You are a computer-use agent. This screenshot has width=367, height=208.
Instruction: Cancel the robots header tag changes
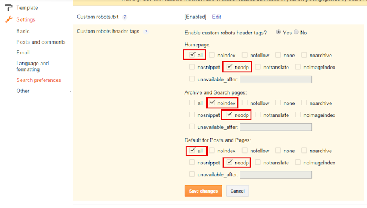237,191
